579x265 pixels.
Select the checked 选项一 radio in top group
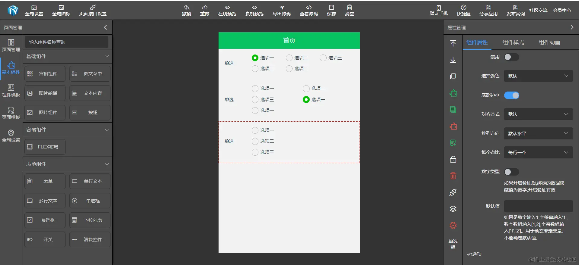(x=255, y=58)
